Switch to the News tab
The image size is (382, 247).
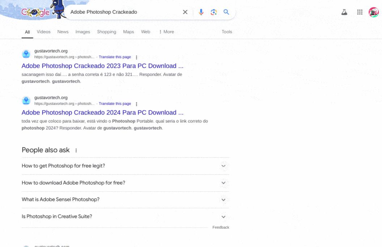[x=63, y=32]
